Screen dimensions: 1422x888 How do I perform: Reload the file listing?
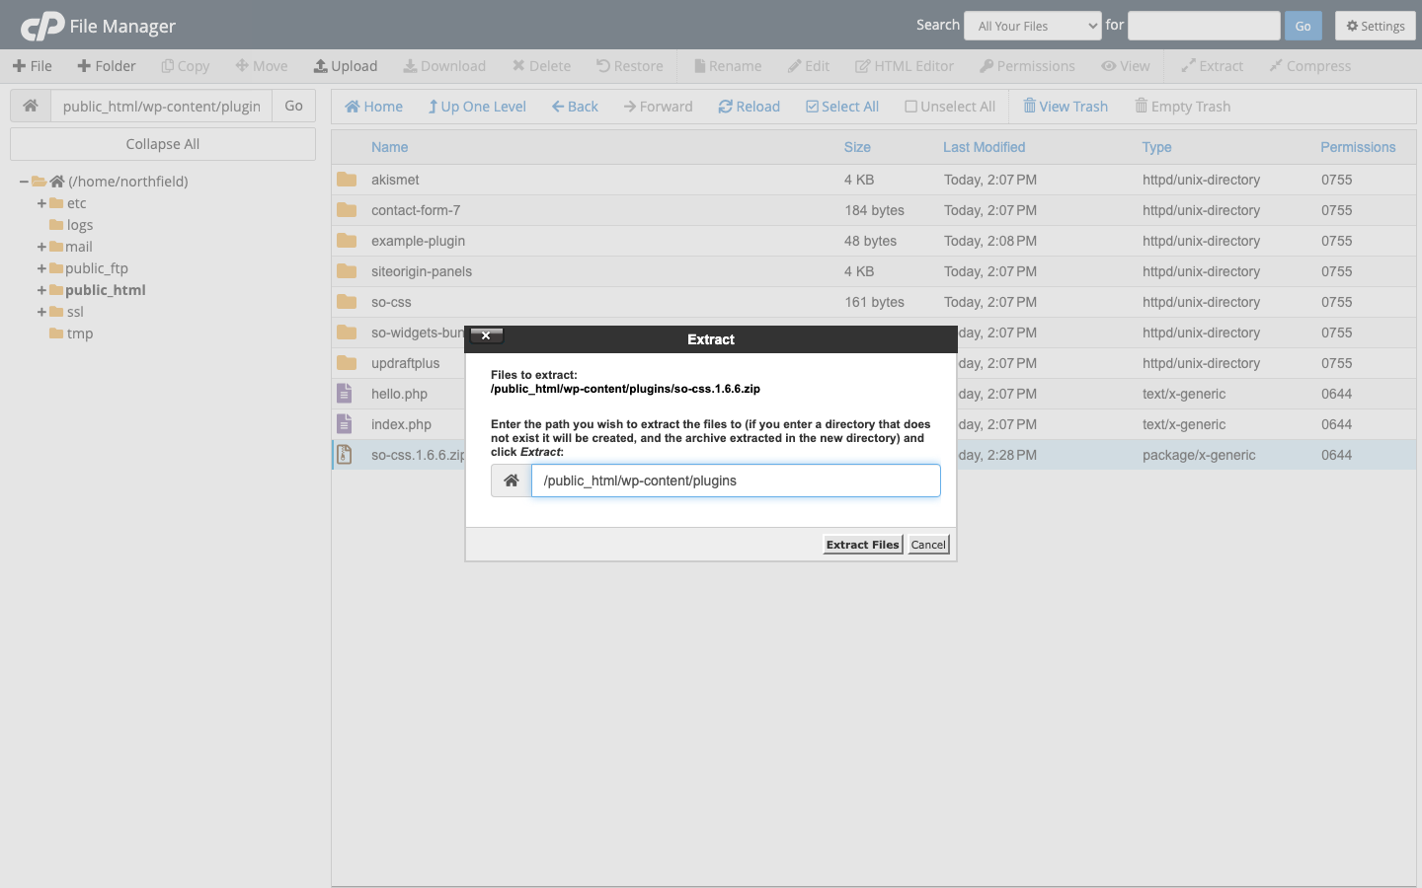pos(749,107)
